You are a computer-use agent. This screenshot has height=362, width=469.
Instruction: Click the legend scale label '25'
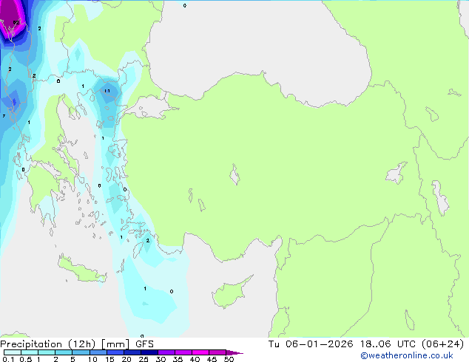(144, 359)
